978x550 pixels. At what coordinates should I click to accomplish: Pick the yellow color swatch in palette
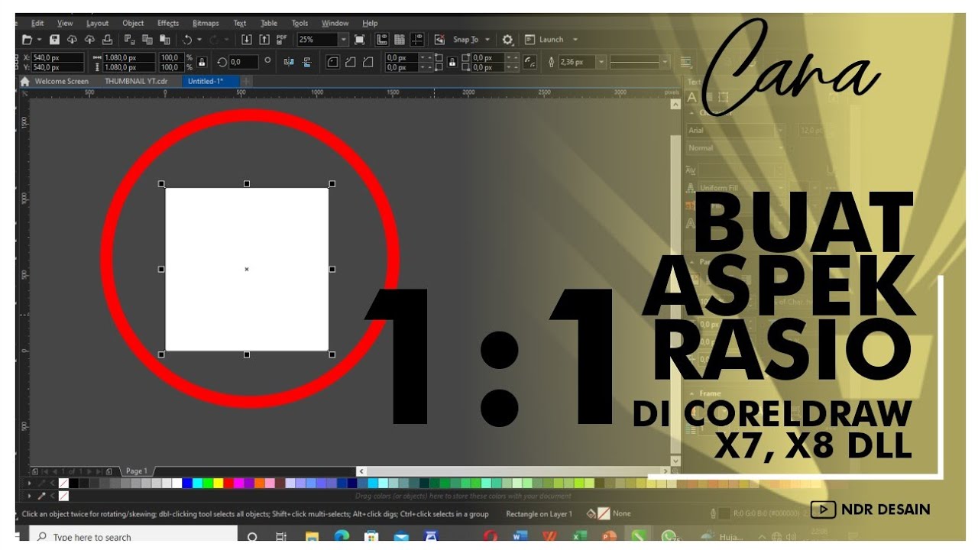(219, 483)
